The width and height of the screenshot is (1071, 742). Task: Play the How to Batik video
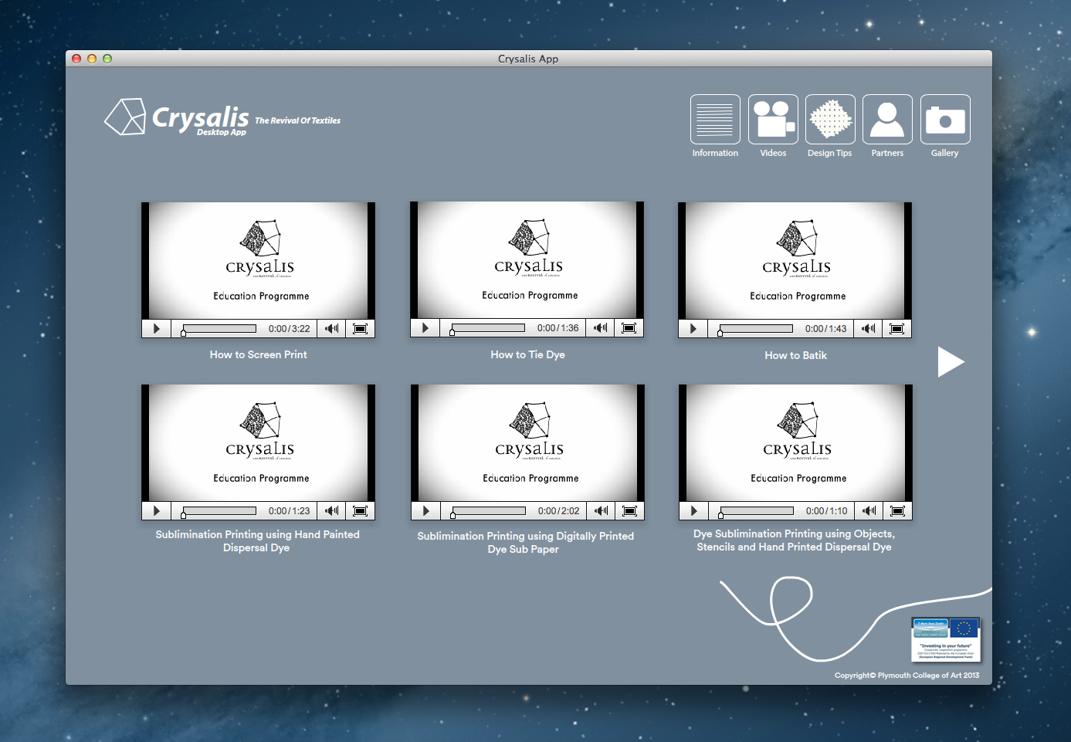point(693,329)
